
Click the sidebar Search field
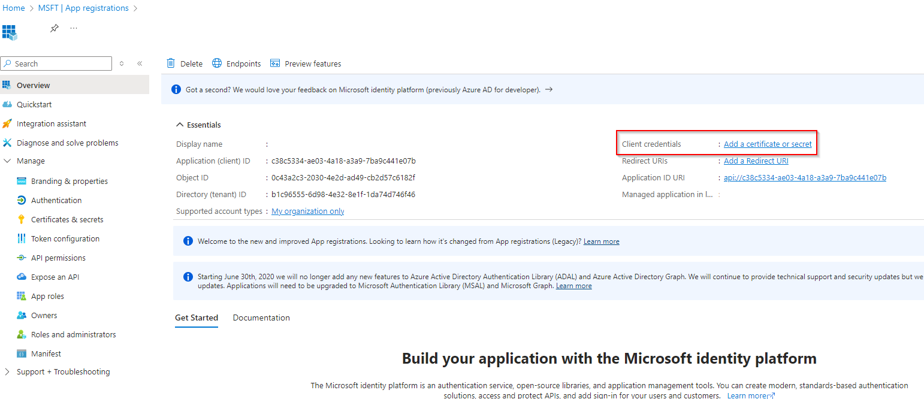click(56, 64)
